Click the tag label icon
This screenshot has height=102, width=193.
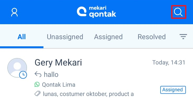pos(37,94)
